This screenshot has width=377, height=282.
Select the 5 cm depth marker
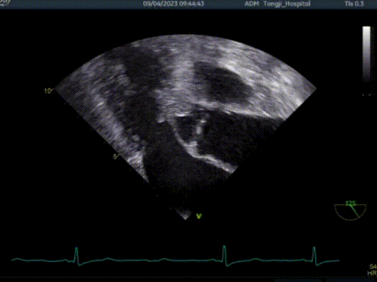coord(116,157)
